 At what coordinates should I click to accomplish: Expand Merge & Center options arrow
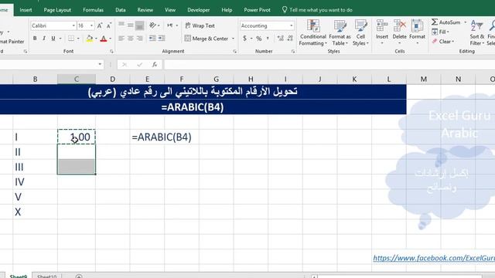(234, 39)
